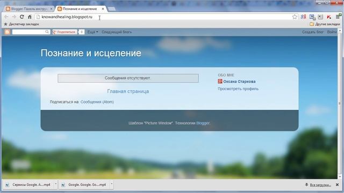This screenshot has height=193, width=344.
Task: Reload the page with the refresh icon
Action: pyautogui.click(x=21, y=17)
